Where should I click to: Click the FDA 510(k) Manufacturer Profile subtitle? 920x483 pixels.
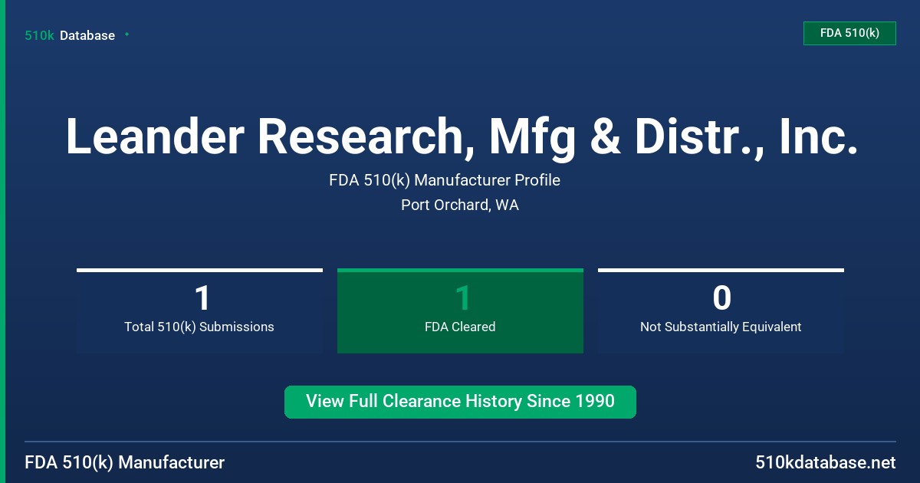pos(445,180)
